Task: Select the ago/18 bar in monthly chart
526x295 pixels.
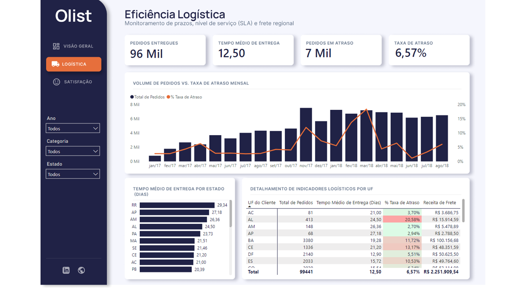Action: 442,138
